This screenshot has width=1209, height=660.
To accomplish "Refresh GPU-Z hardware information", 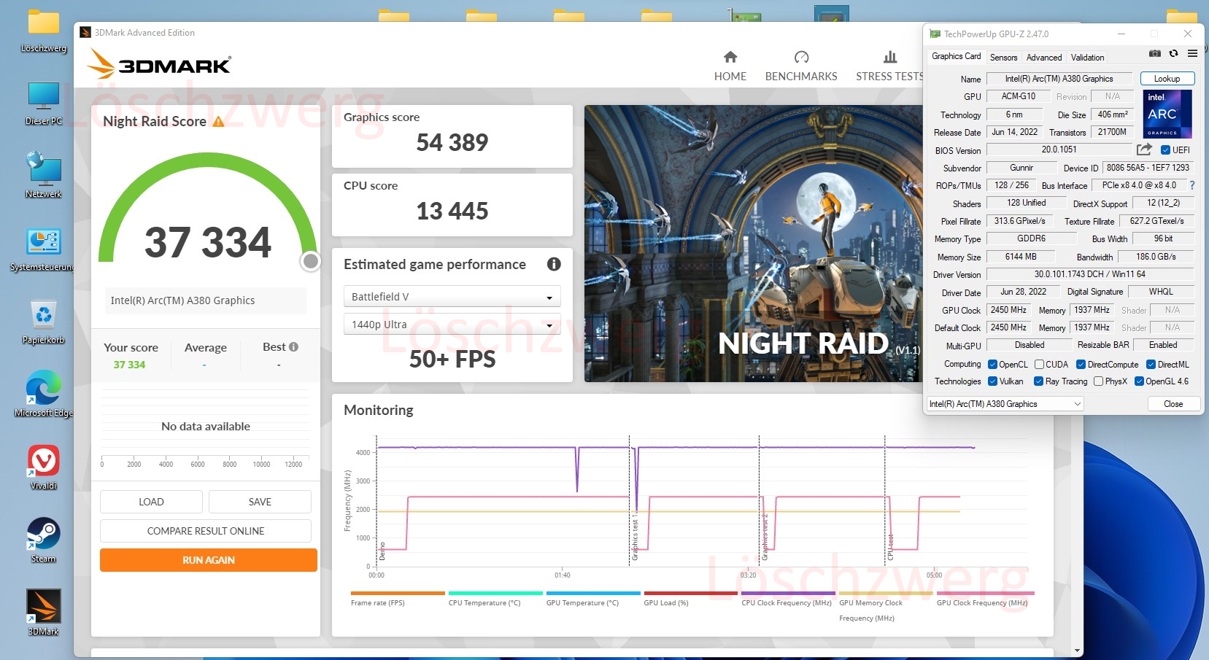I will click(x=1173, y=53).
